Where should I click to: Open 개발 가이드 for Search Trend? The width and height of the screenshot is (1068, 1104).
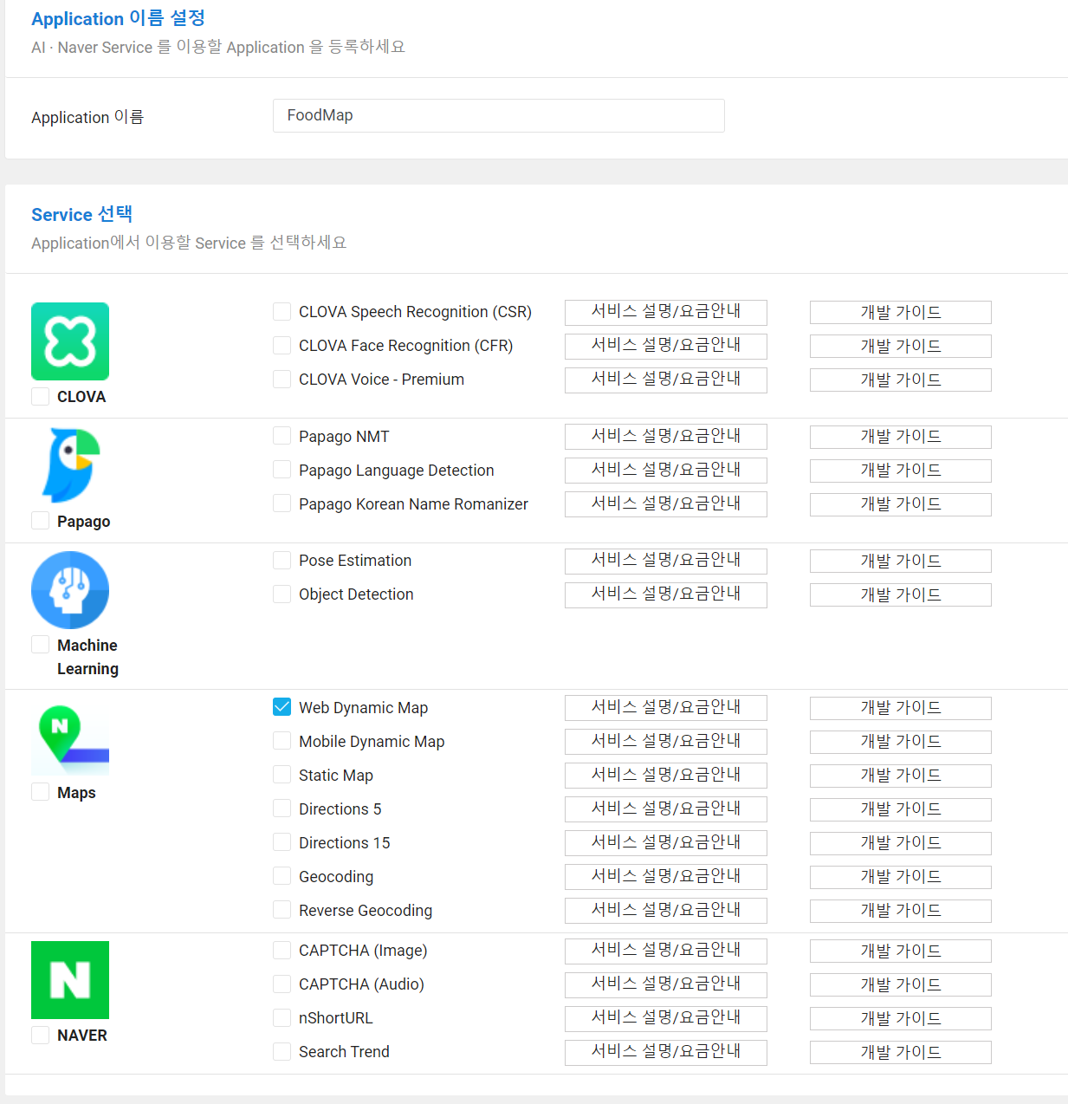[901, 1052]
